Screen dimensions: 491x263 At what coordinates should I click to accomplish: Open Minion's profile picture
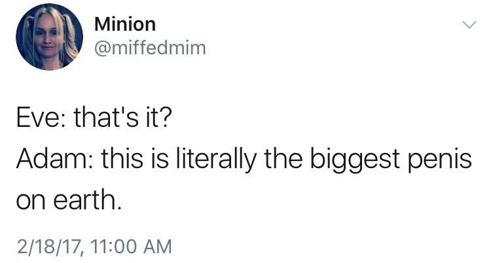pyautogui.click(x=50, y=37)
